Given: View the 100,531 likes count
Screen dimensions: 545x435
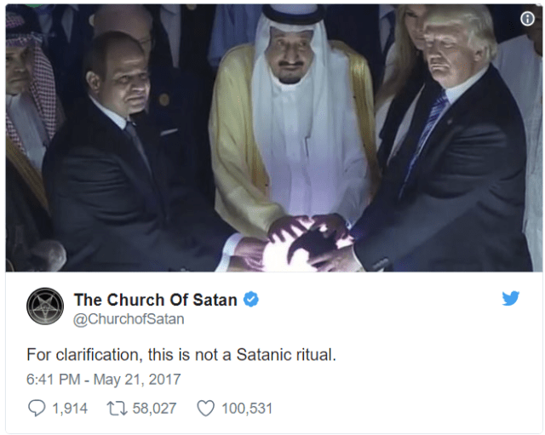Looking at the screenshot, I should 247,409.
